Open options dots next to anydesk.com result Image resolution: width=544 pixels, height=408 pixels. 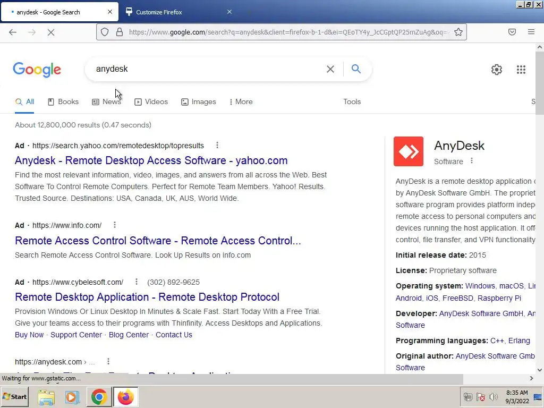[108, 361]
